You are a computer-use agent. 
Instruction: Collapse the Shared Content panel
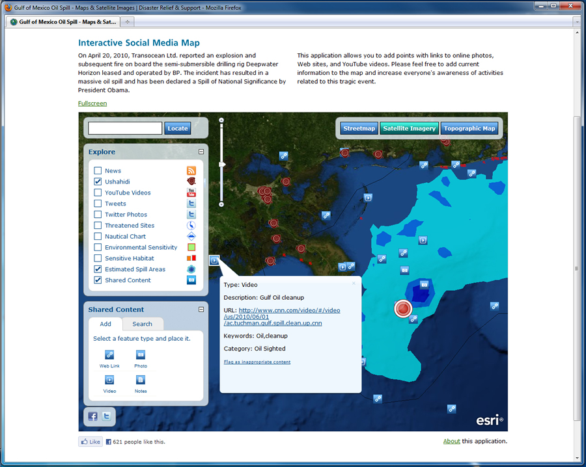pos(201,310)
